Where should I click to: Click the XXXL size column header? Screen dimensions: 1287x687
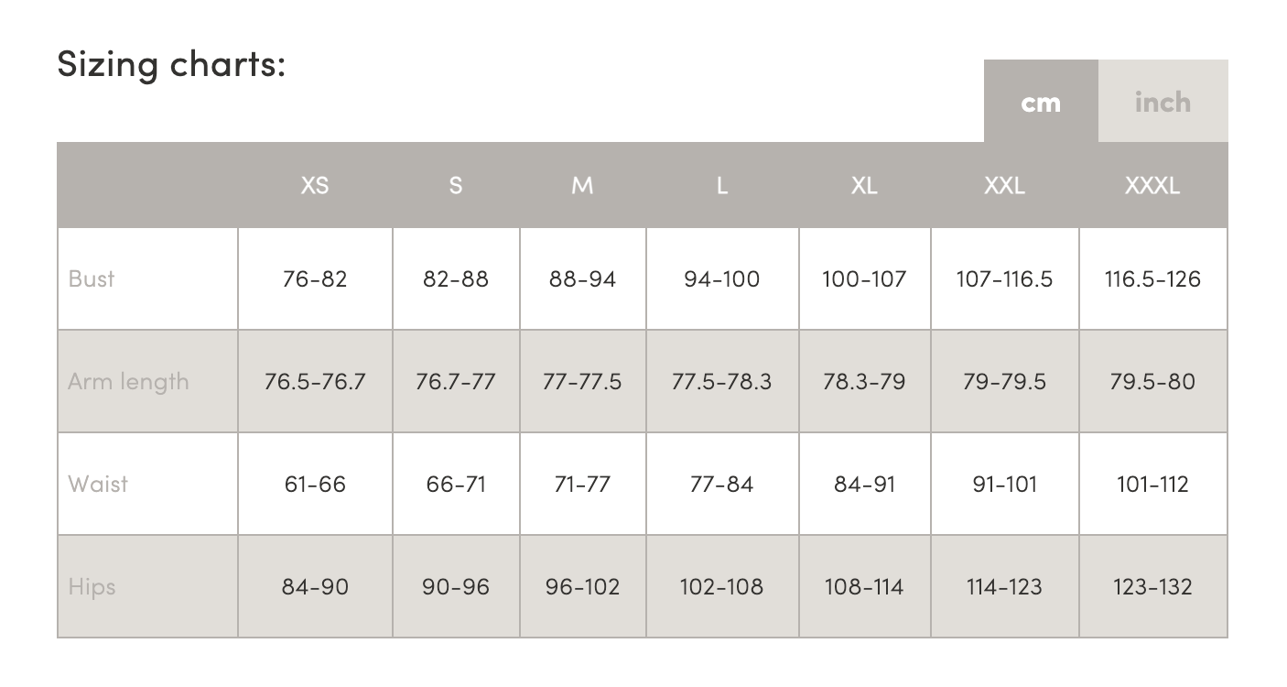[1152, 186]
